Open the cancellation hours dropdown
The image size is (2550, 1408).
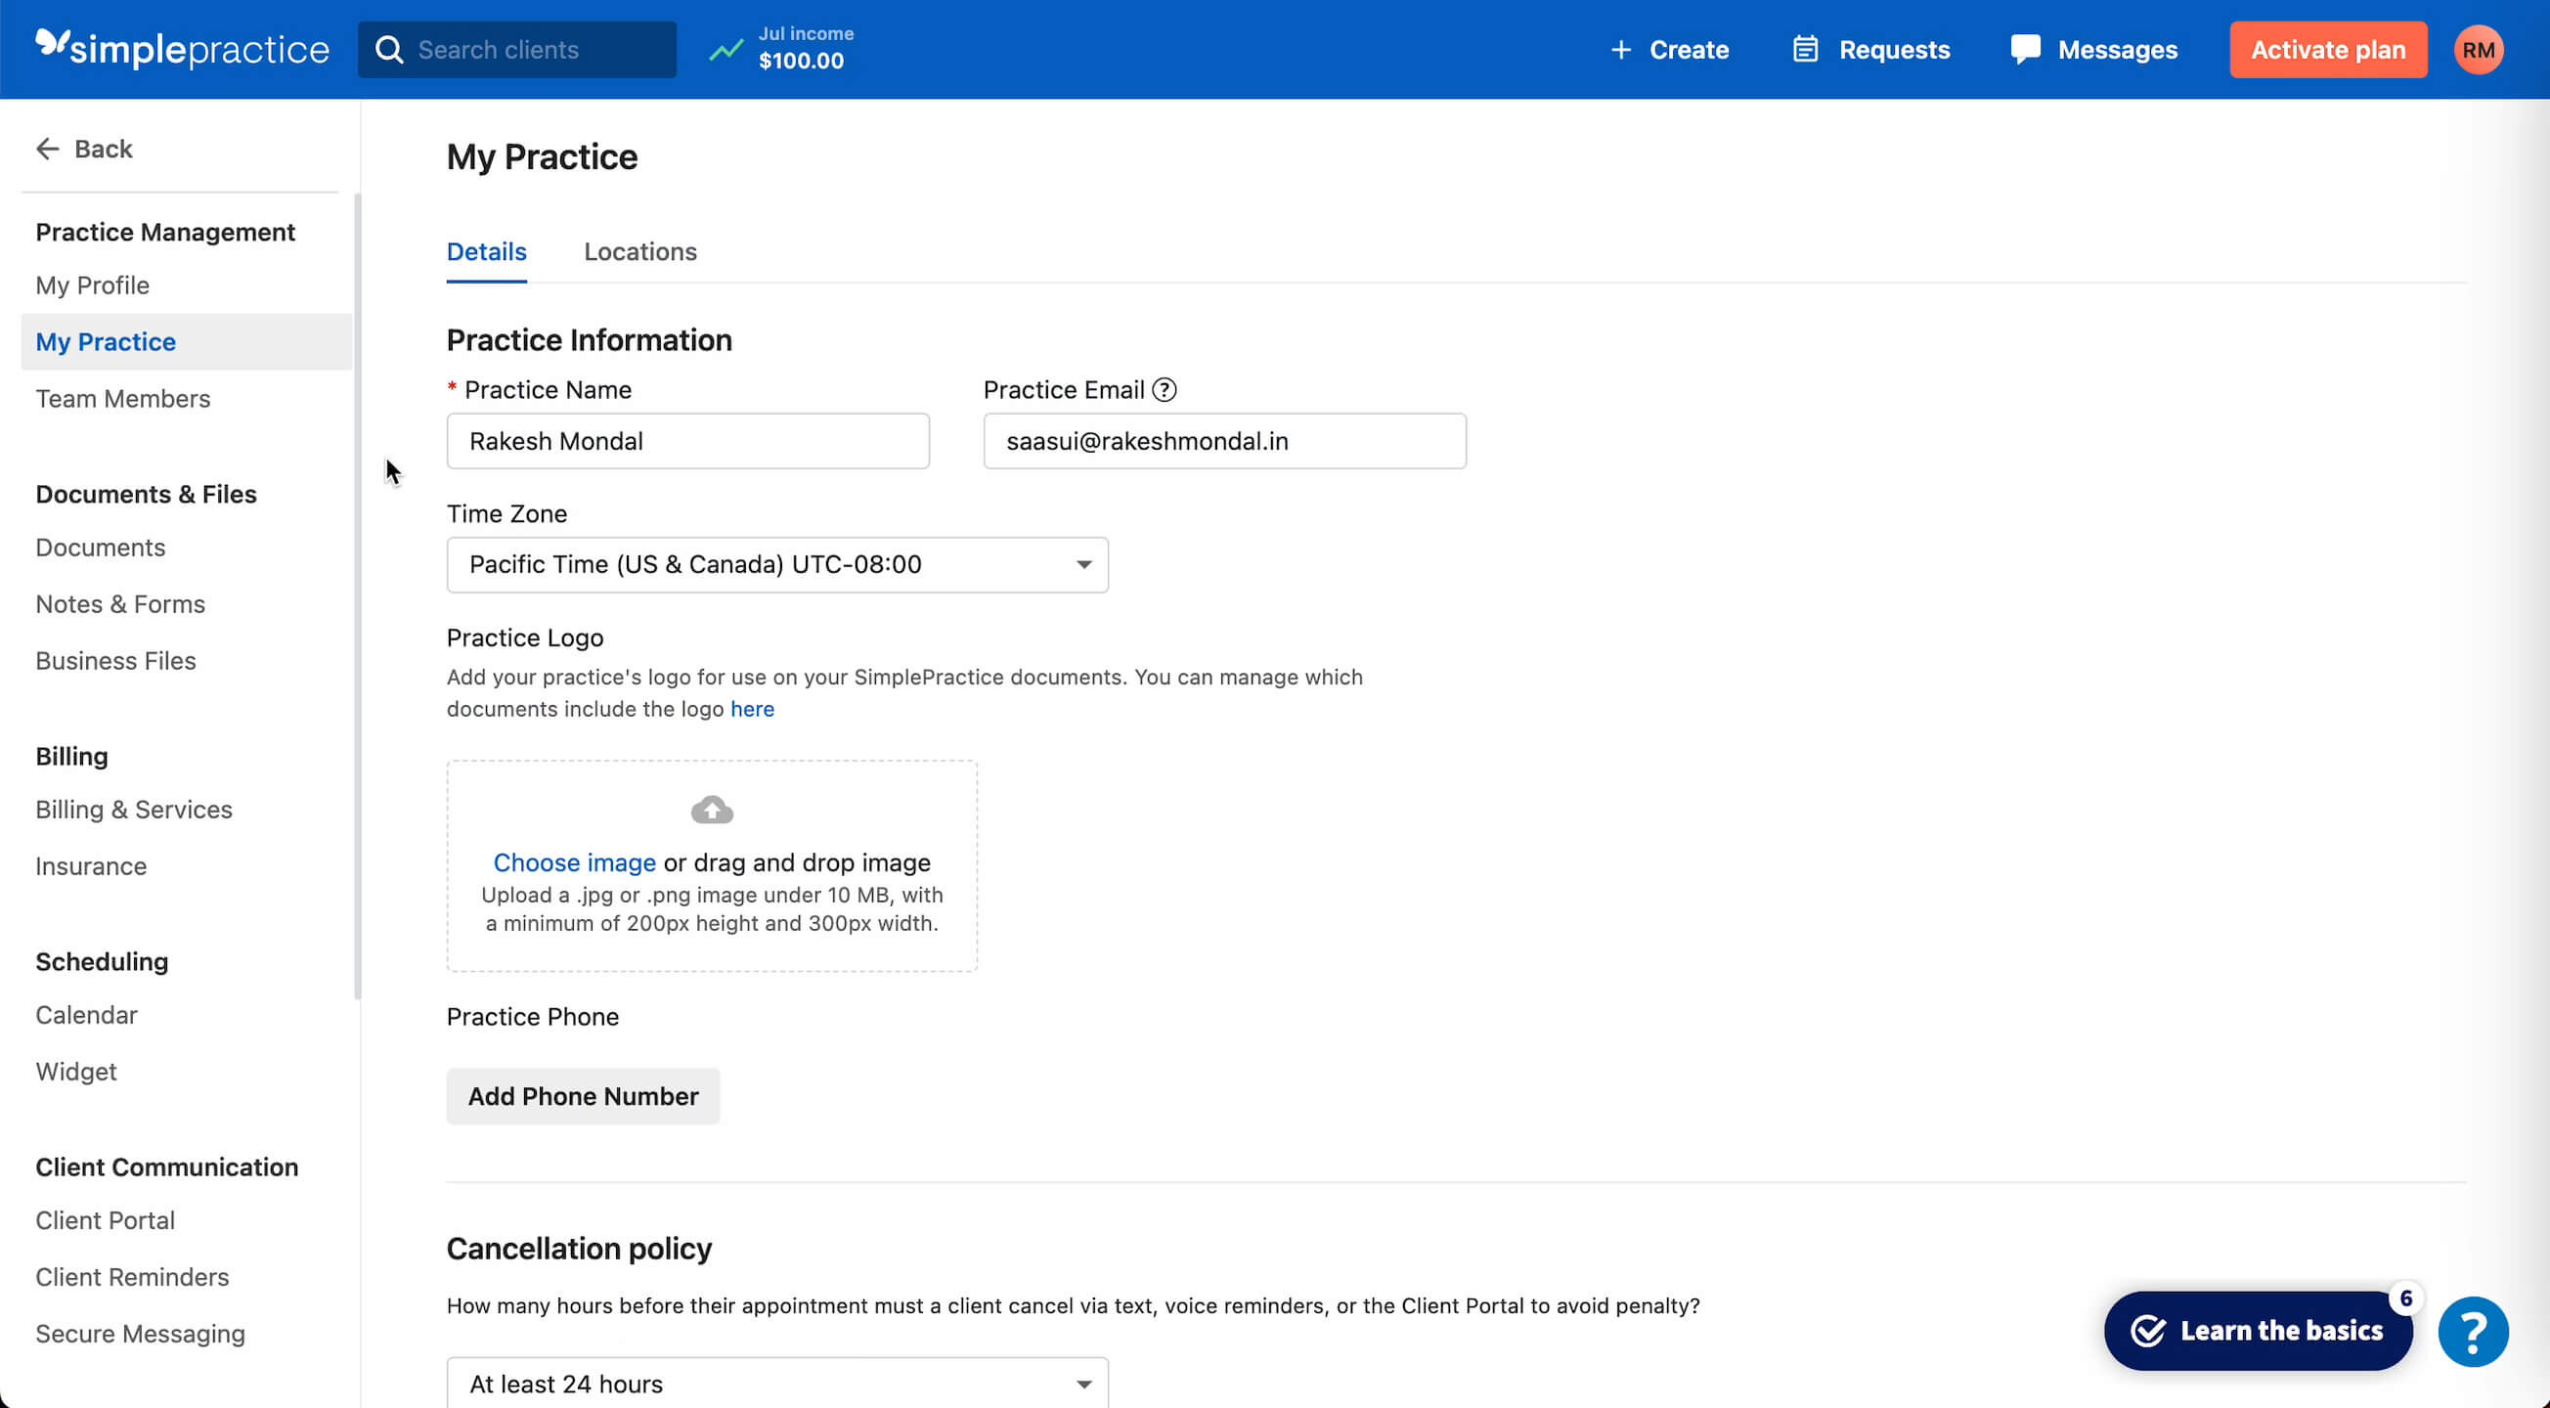click(777, 1383)
